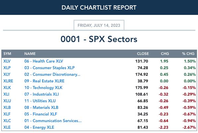198x133 pixels.
Task: Select the XLRE ticker symbol
Action: point(8,81)
